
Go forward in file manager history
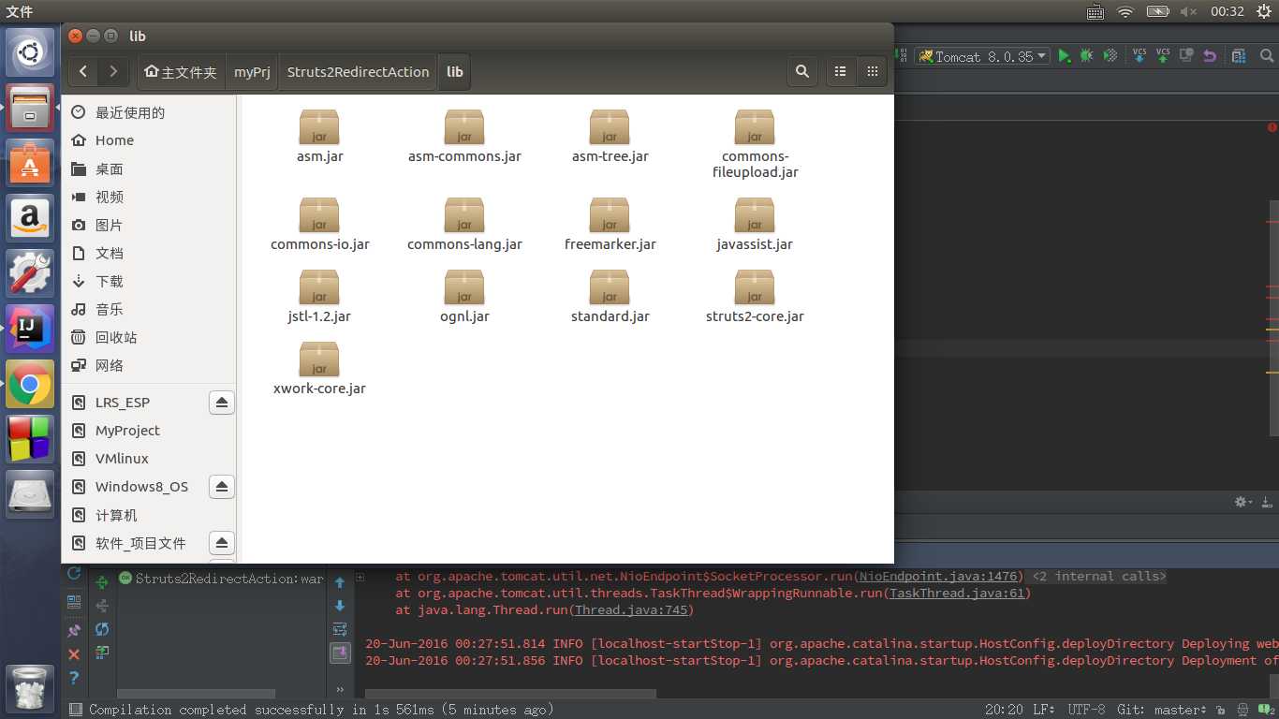click(x=113, y=71)
